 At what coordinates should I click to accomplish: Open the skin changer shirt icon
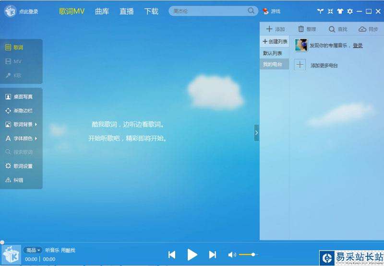[340, 11]
